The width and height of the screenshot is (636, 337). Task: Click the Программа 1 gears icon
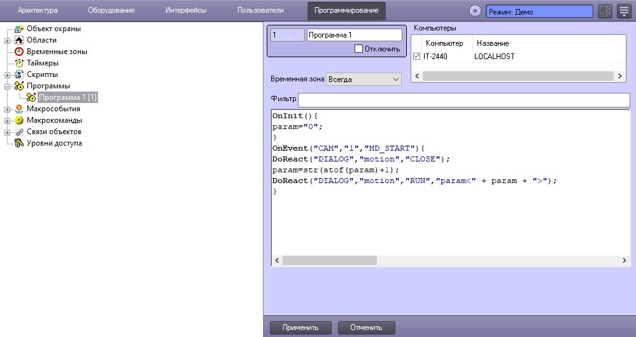point(31,97)
